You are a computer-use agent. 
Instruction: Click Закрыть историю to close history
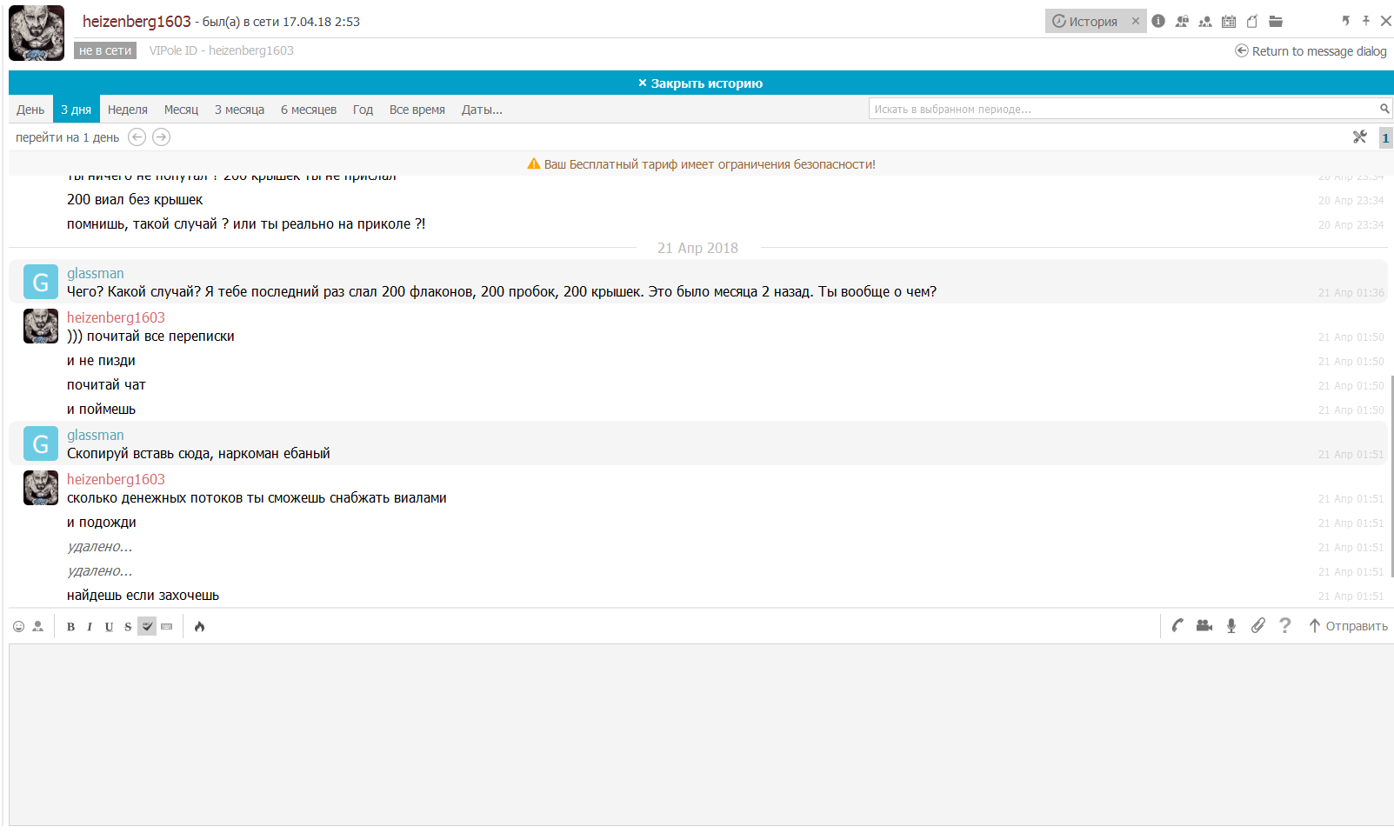(x=700, y=83)
